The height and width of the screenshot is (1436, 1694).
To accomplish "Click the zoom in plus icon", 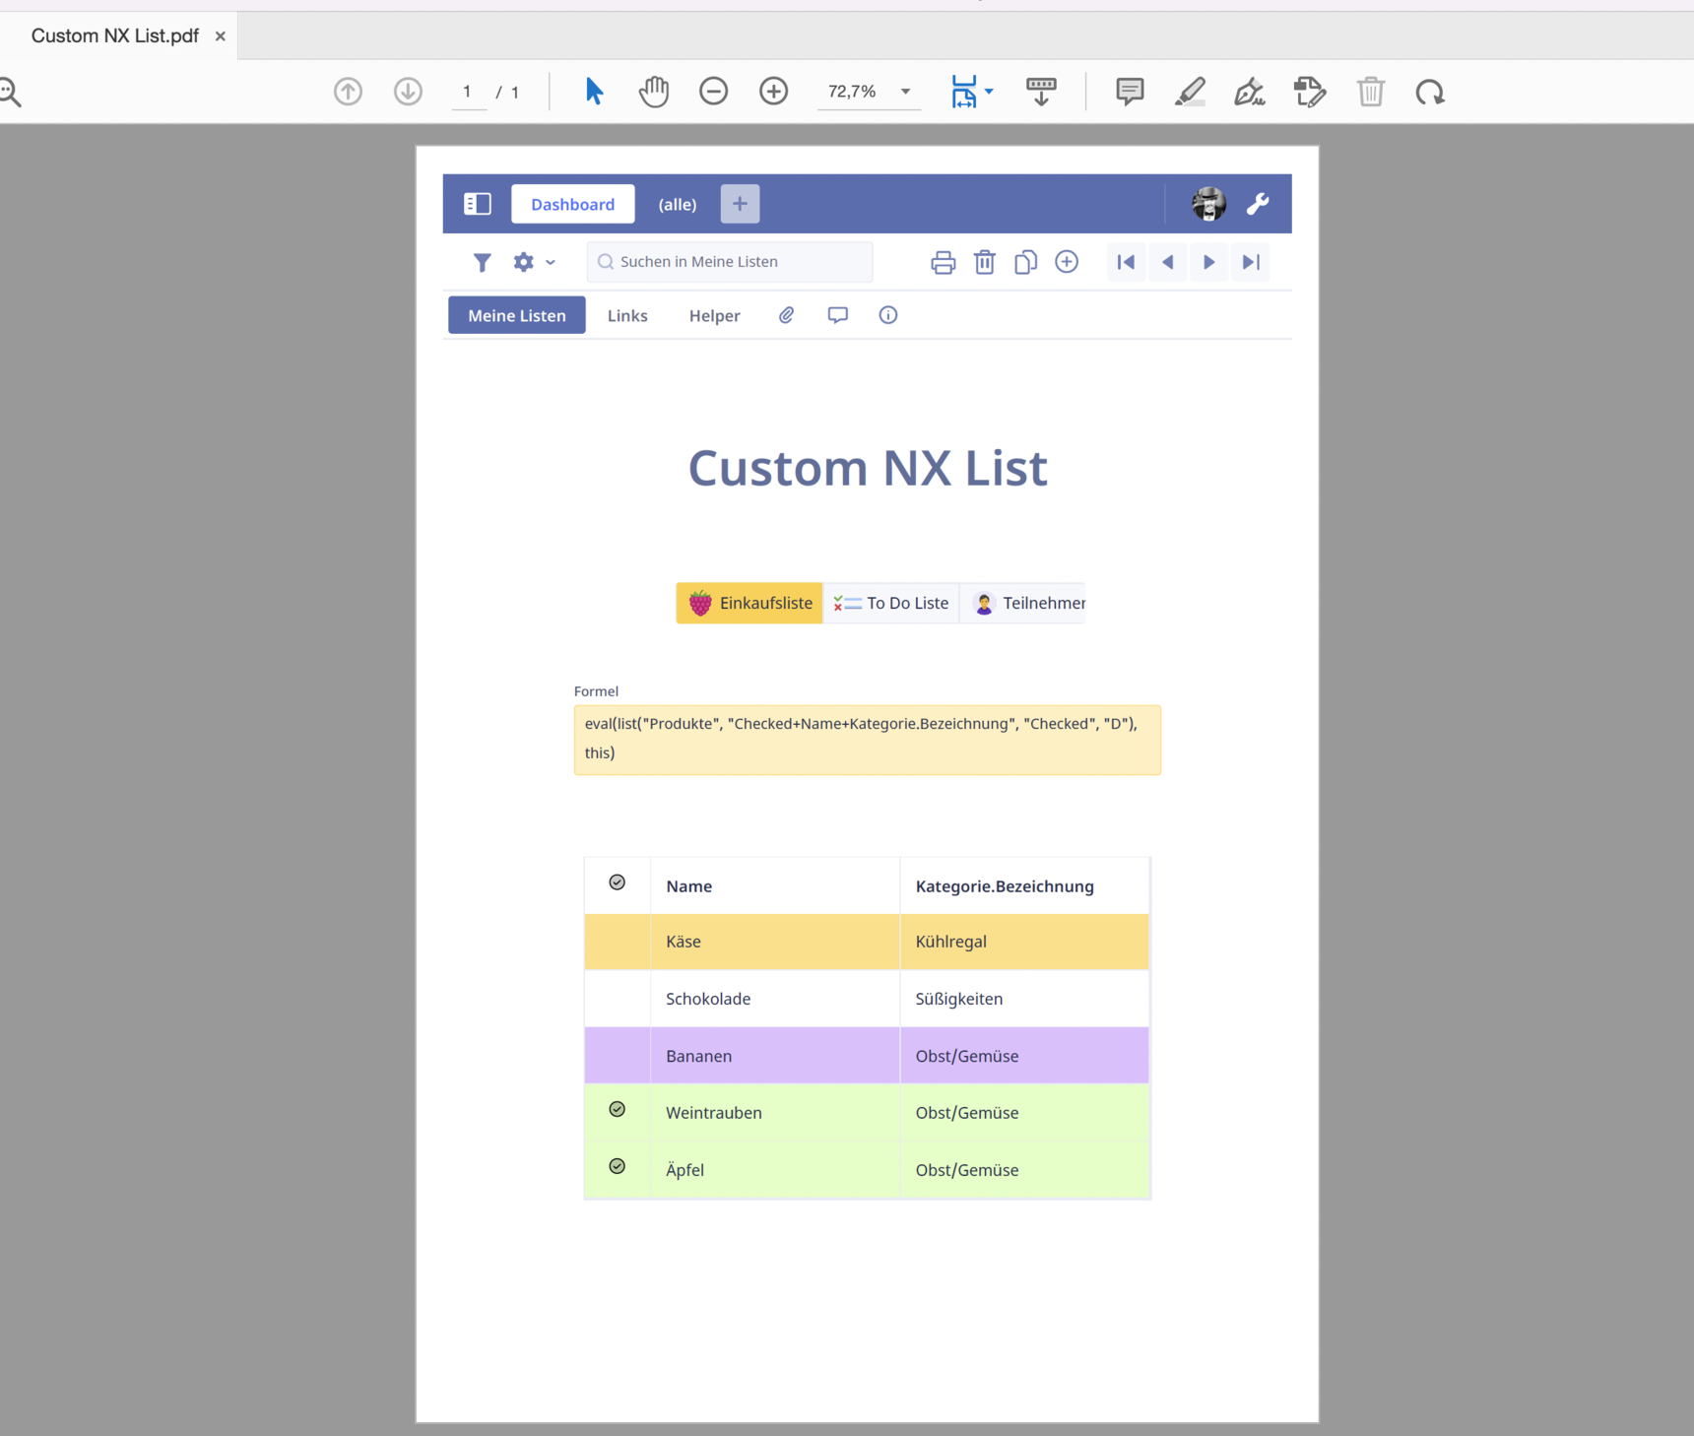I will (773, 92).
